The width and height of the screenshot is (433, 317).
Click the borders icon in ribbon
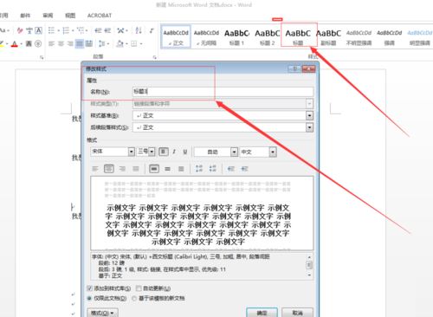point(133,43)
